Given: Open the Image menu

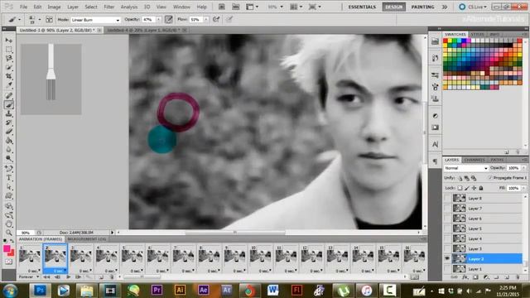Looking at the screenshot, I should click(x=54, y=7).
